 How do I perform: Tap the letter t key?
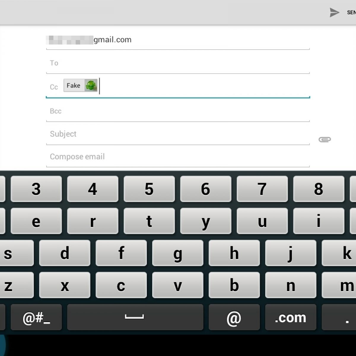click(149, 221)
